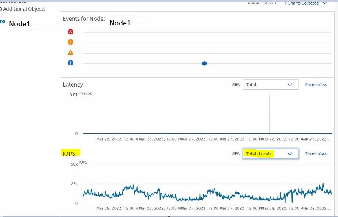The width and height of the screenshot is (338, 217).
Task: Select Node1 in the left comparison list
Action: (20, 24)
